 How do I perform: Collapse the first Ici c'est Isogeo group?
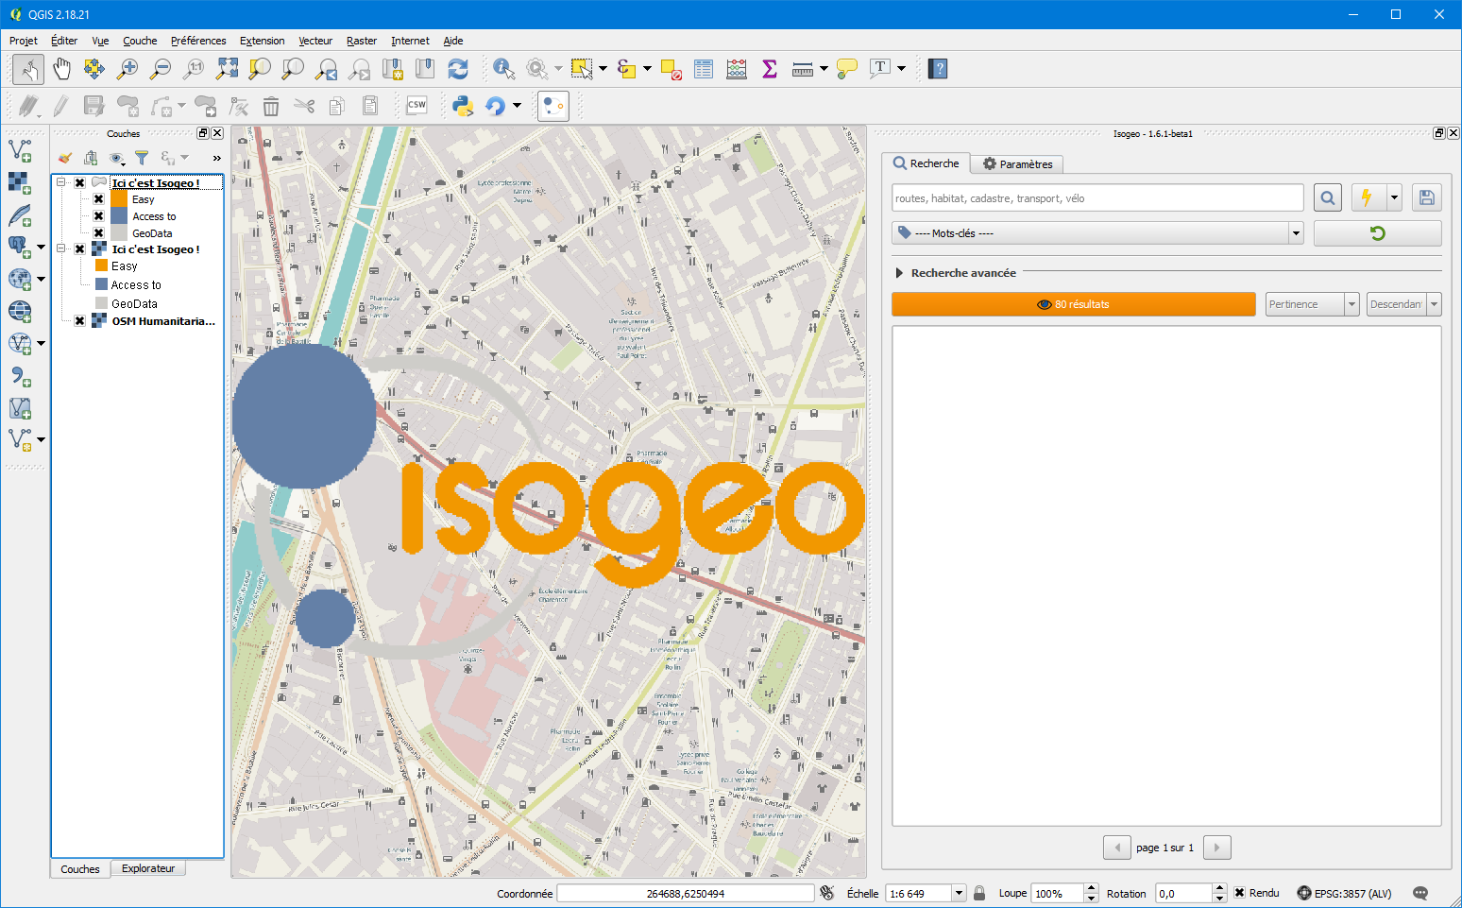(61, 182)
